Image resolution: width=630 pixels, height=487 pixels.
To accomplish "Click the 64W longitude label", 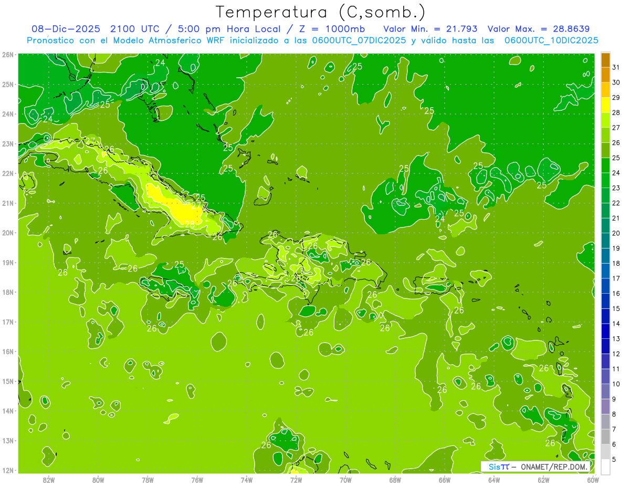I will tap(494, 480).
